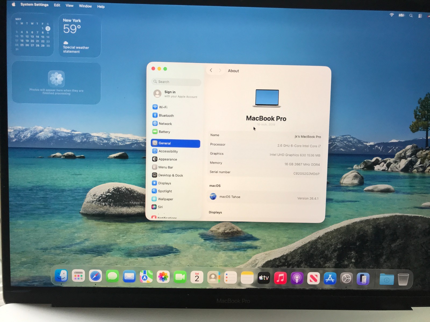Screen dimensions: 430x322
Task: Open the Help menu
Action: pos(101,6)
